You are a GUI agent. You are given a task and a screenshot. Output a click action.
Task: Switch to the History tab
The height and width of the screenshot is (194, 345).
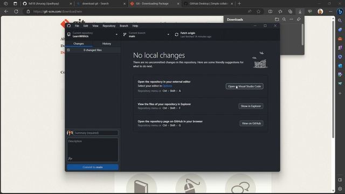(x=107, y=44)
